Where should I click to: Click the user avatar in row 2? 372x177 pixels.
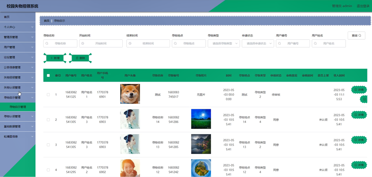(x=130, y=119)
